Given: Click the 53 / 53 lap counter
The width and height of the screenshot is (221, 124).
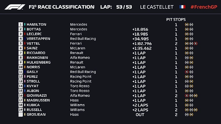Looking at the screenshot, I should coord(124,7).
